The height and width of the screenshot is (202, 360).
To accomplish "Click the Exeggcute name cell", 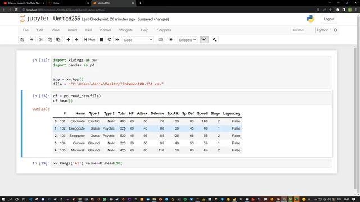I will click(77, 128).
